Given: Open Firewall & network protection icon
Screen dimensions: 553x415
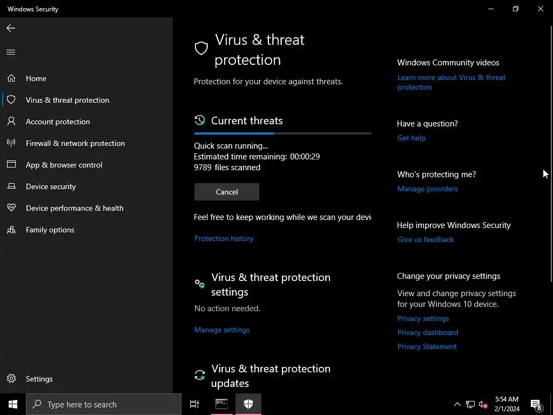Looking at the screenshot, I should [11, 143].
